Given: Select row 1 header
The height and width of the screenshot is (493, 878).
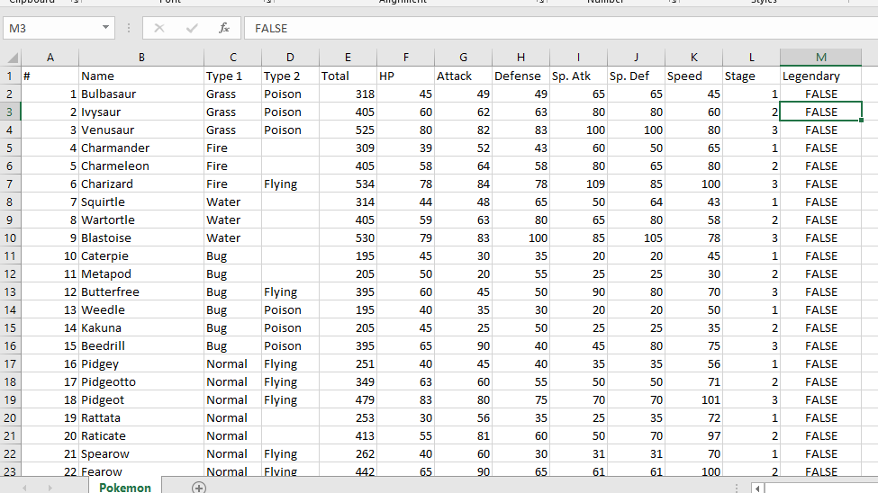Looking at the screenshot, I should (x=10, y=76).
